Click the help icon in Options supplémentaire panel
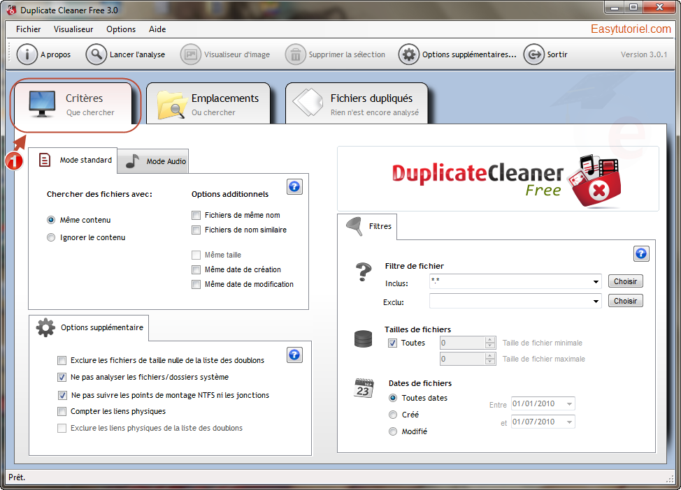The image size is (681, 490). pos(294,355)
